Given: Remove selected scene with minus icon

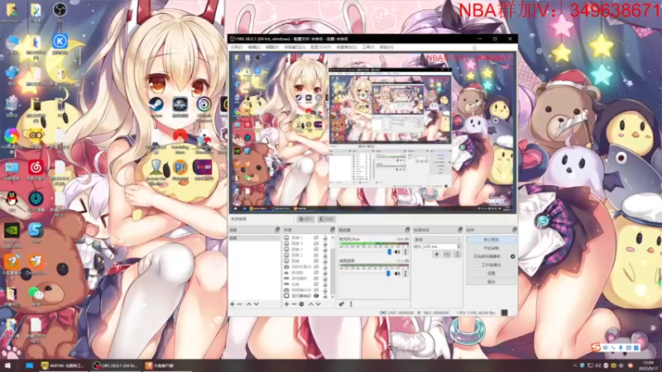Looking at the screenshot, I should click(239, 304).
